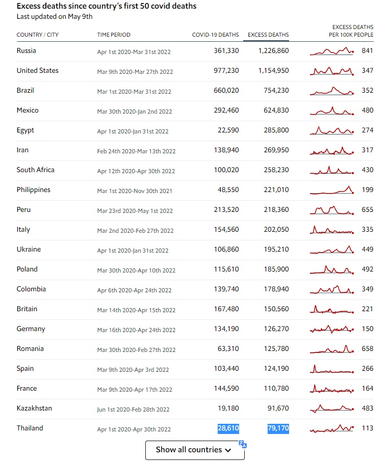Click Germany's sparkline trend chart
389x462 pixels.
(332, 329)
